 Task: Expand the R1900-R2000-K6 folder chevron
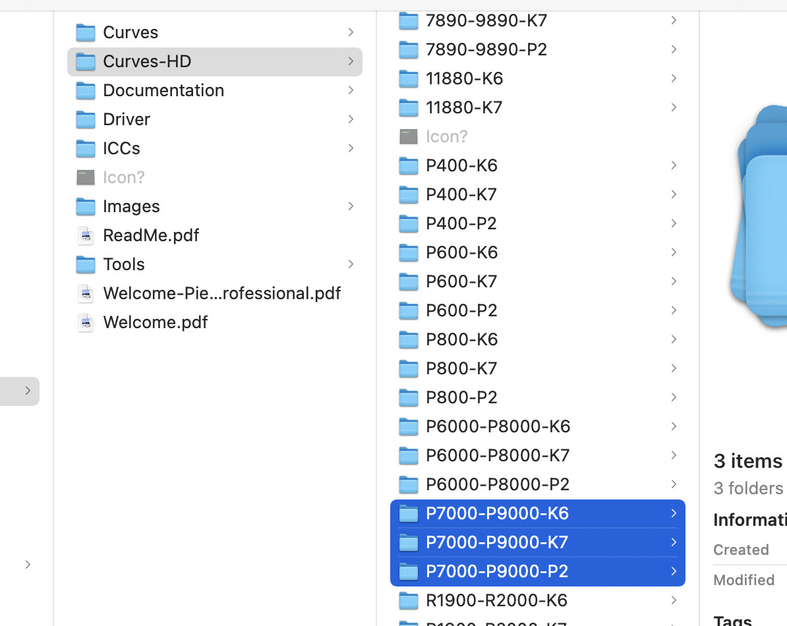coord(674,600)
